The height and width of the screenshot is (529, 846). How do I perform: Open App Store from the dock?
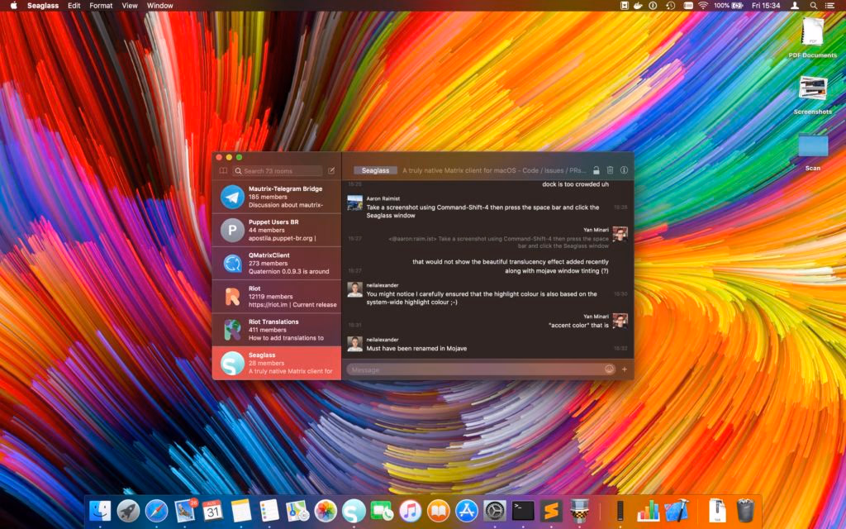click(467, 510)
